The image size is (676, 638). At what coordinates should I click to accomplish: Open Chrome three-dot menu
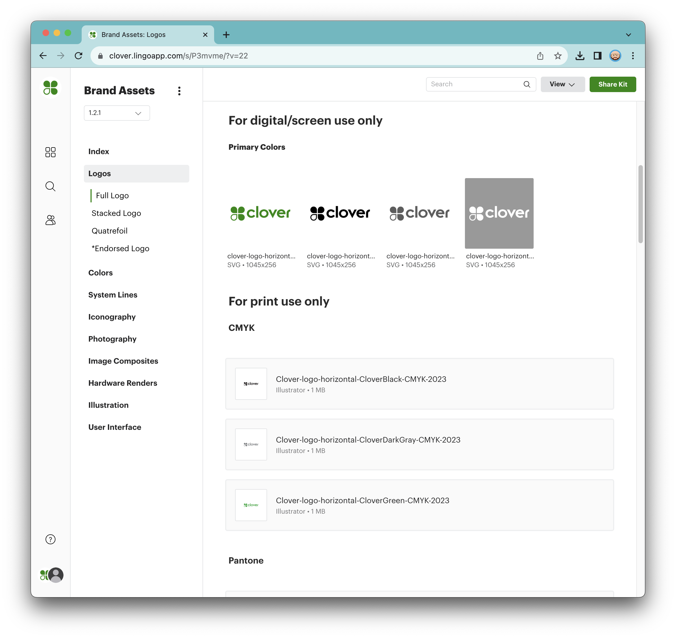point(633,56)
